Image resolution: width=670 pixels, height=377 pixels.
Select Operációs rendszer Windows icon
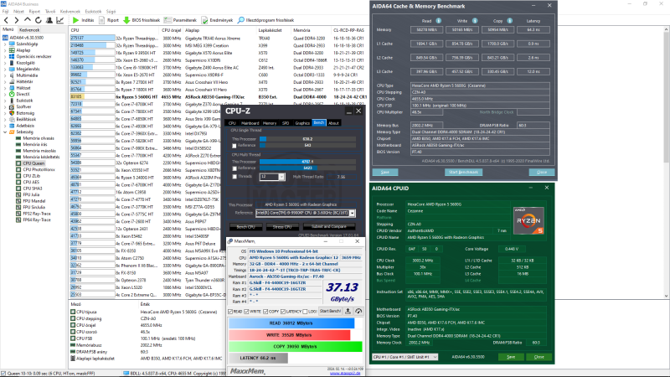pos(12,56)
